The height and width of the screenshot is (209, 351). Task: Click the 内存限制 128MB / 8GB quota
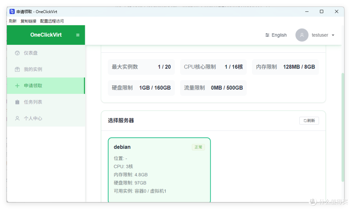pyautogui.click(x=285, y=67)
